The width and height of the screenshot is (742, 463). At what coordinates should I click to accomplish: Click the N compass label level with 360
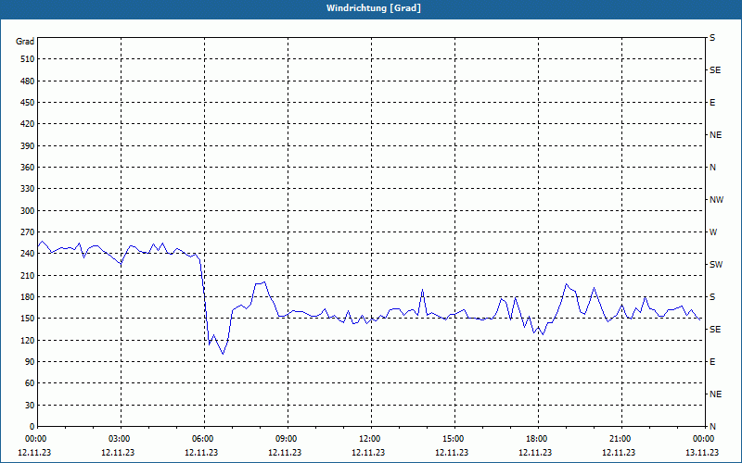pos(712,168)
